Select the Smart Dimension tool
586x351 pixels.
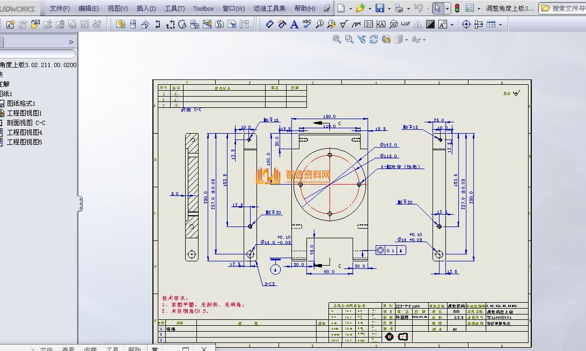tap(269, 24)
